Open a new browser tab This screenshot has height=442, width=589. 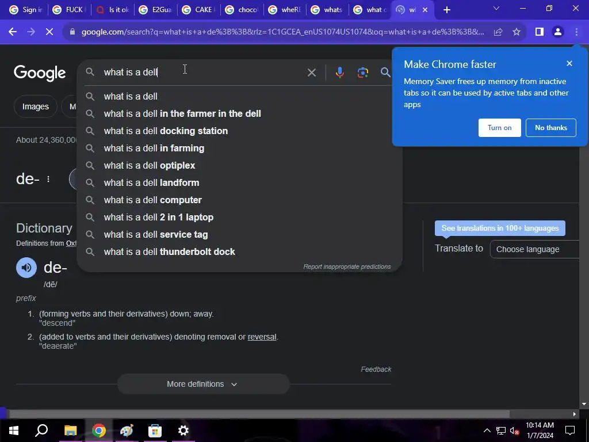446,10
